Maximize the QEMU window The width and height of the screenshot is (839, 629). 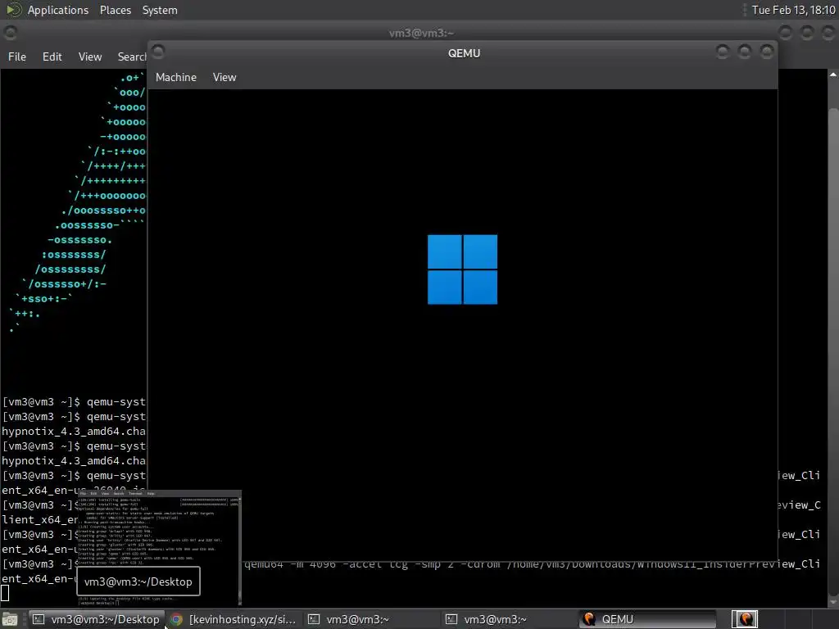click(744, 52)
